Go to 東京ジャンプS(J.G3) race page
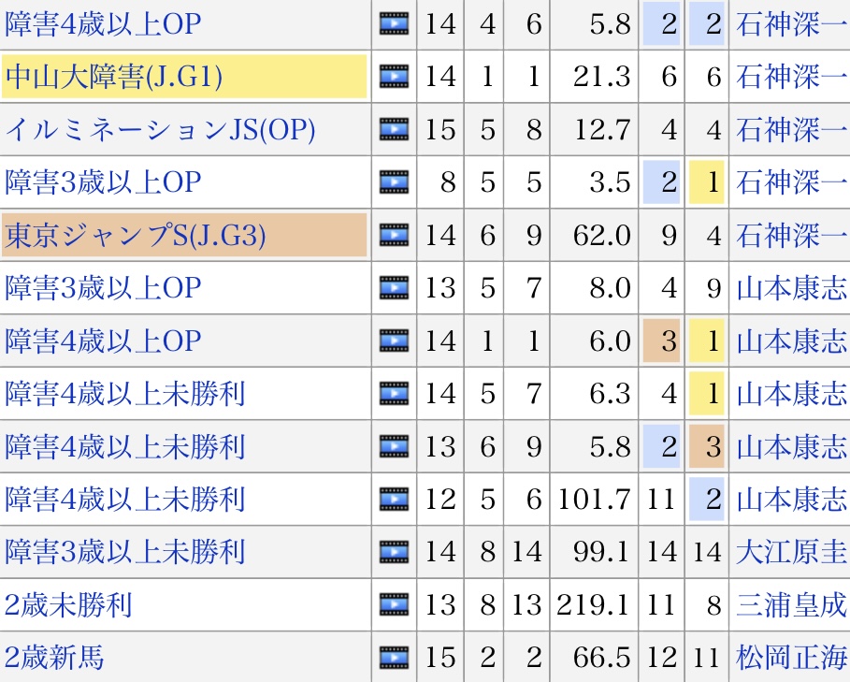The width and height of the screenshot is (850, 682). tap(136, 235)
